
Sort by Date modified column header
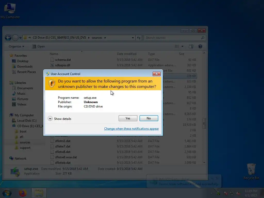[127, 54]
